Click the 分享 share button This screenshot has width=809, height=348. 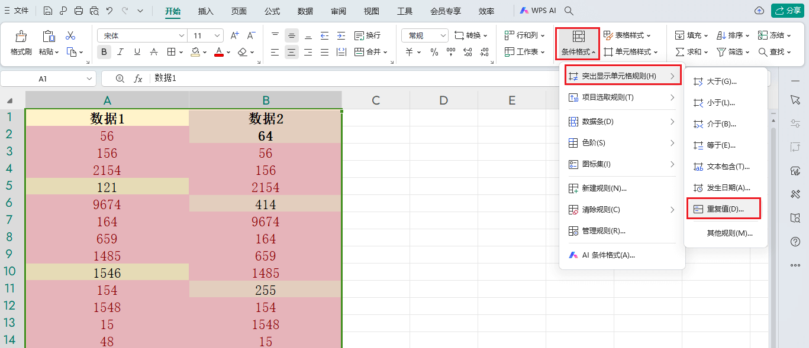tap(787, 10)
